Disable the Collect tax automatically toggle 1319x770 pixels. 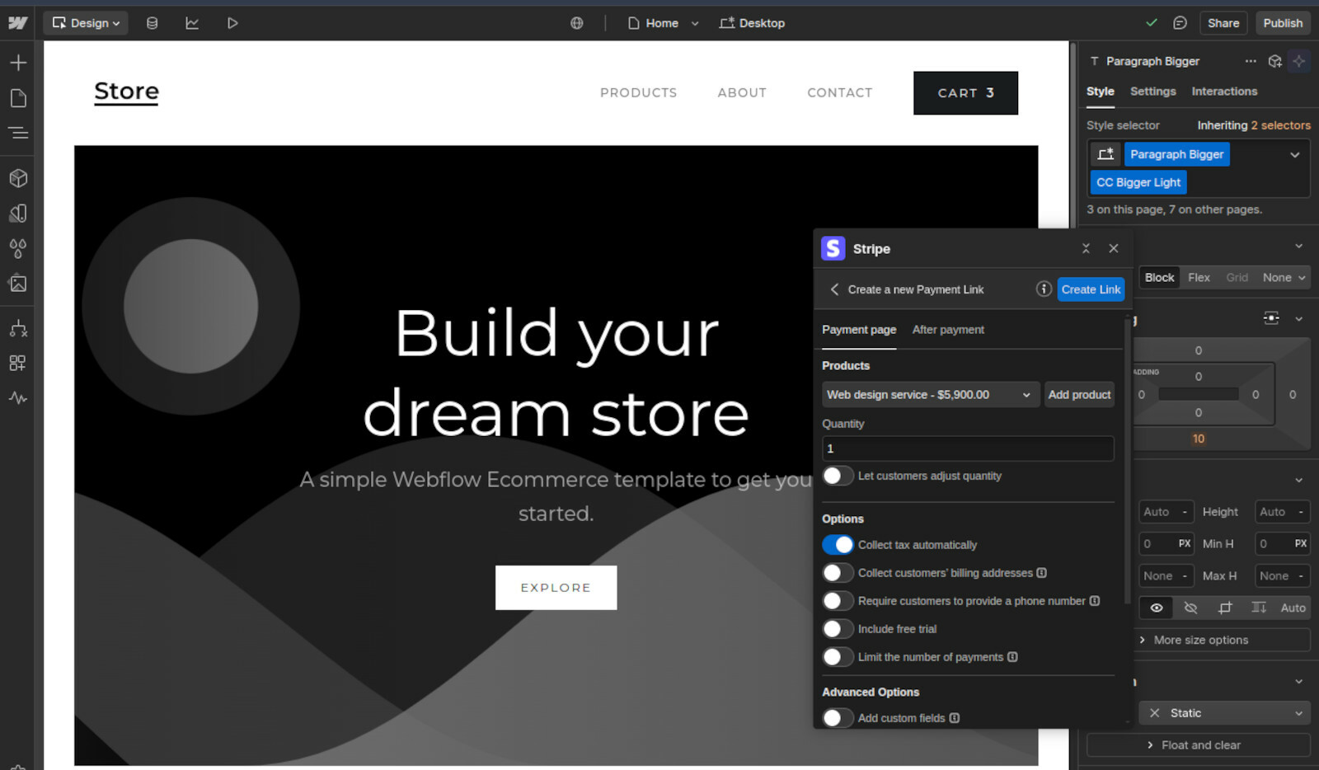(838, 544)
